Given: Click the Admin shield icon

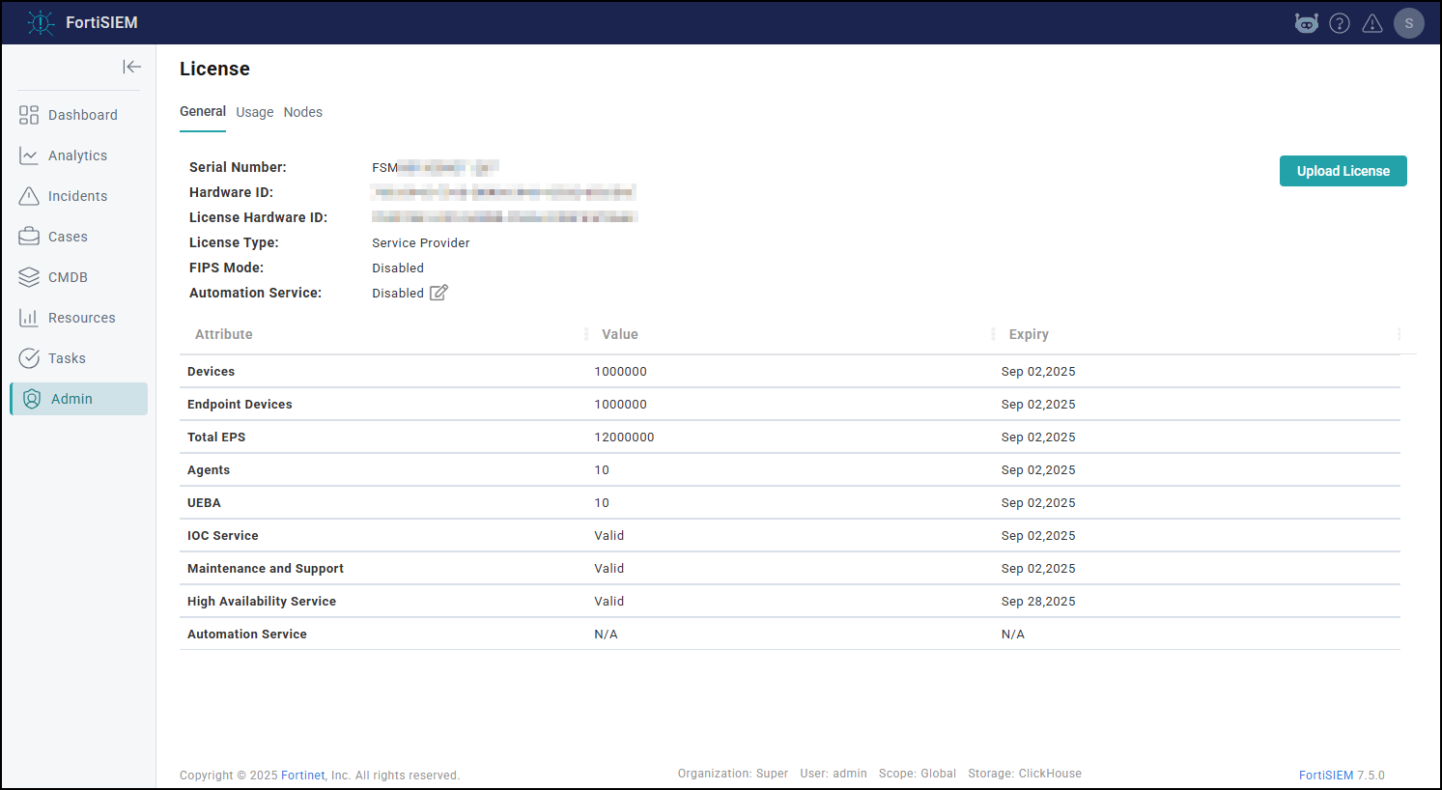Looking at the screenshot, I should click(32, 399).
